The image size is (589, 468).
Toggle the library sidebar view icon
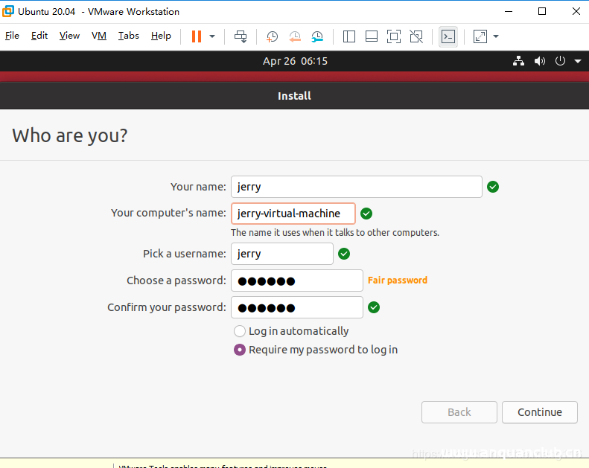pyautogui.click(x=349, y=36)
